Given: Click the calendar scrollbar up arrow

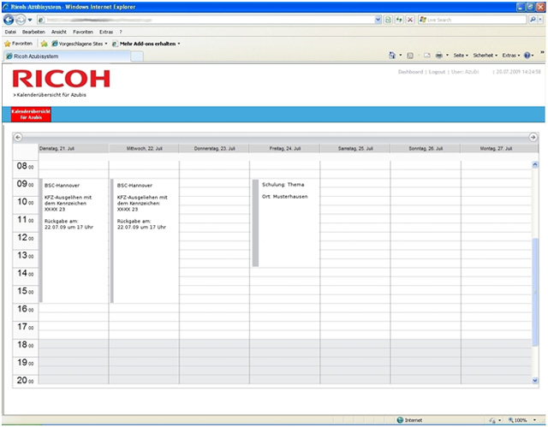Looking at the screenshot, I should point(535,164).
